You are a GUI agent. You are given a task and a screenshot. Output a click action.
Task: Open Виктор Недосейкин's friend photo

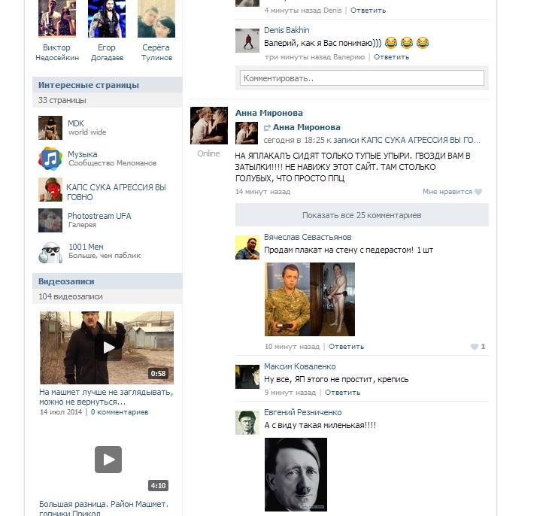57,19
